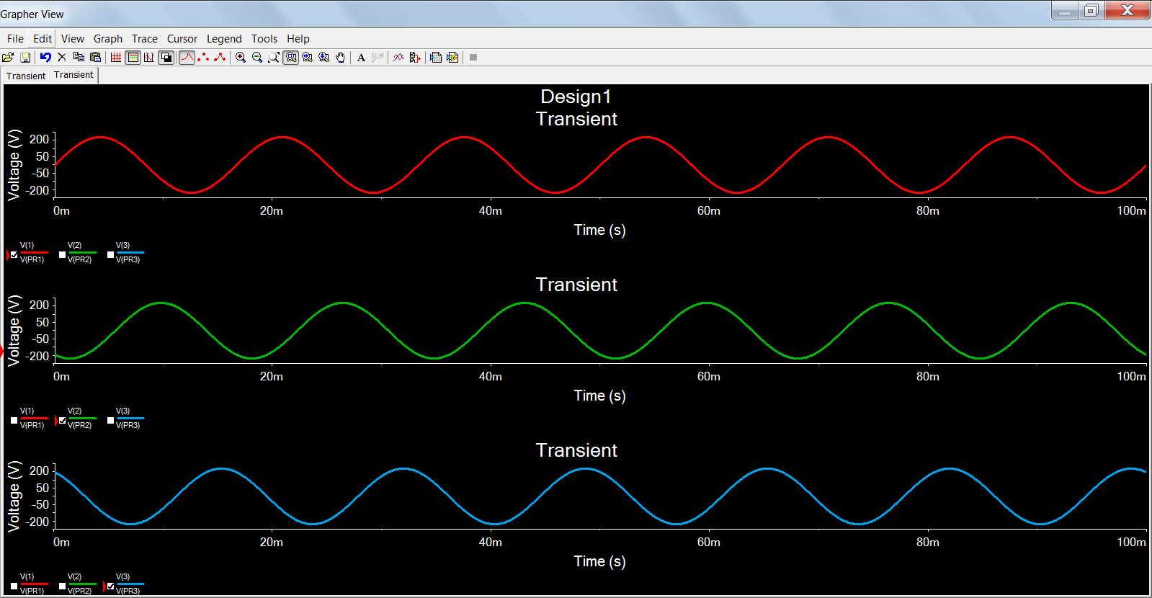
Task: Open the Cursor menu
Action: [182, 39]
